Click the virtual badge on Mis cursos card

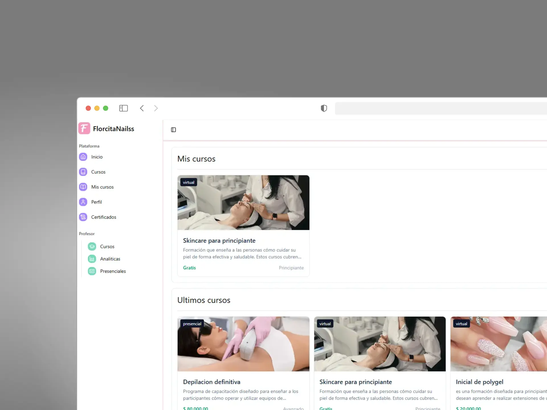(x=189, y=183)
